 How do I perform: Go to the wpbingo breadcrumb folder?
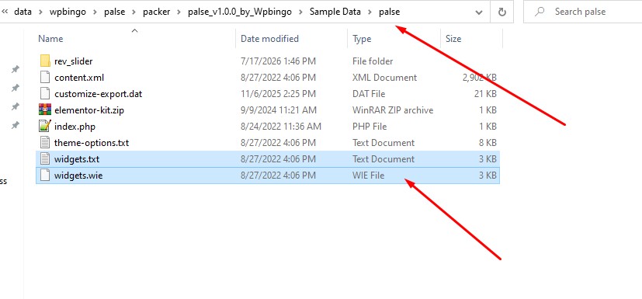(x=68, y=12)
